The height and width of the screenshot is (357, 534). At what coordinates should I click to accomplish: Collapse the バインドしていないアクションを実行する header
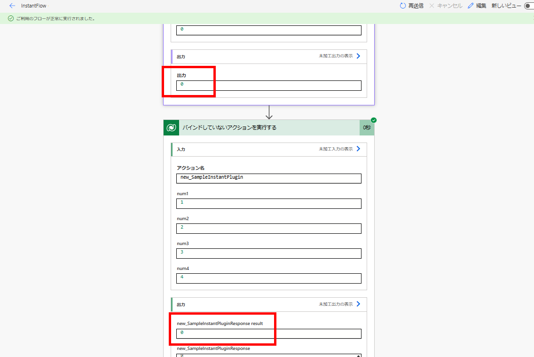pyautogui.click(x=269, y=128)
